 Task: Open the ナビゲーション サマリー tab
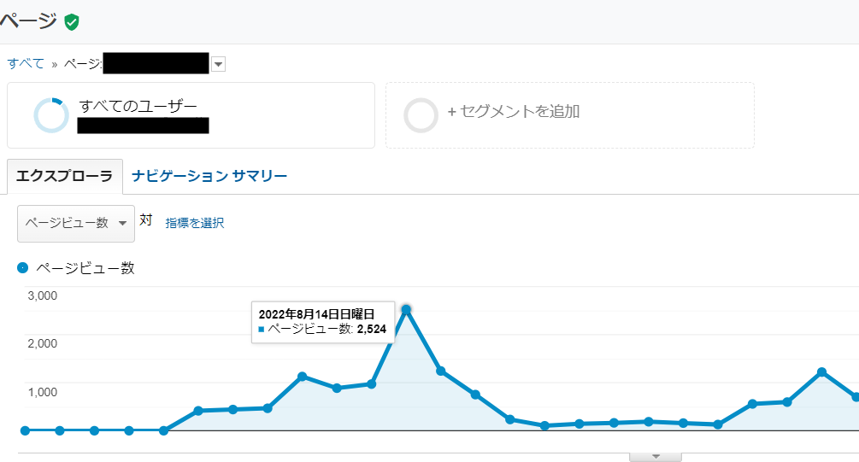209,177
